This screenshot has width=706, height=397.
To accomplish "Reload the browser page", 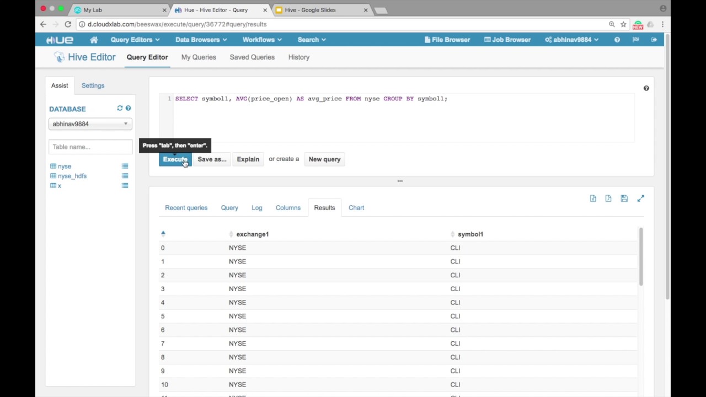I will (x=68, y=24).
